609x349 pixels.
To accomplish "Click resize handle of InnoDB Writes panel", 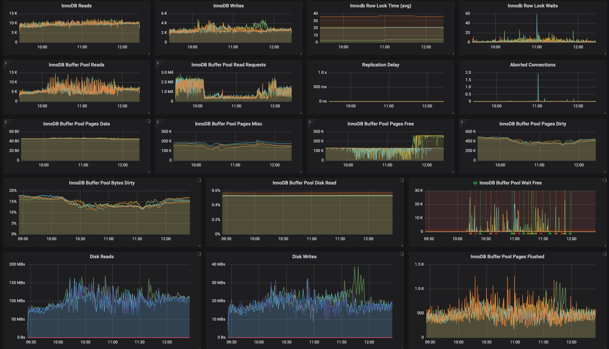I will click(x=301, y=54).
